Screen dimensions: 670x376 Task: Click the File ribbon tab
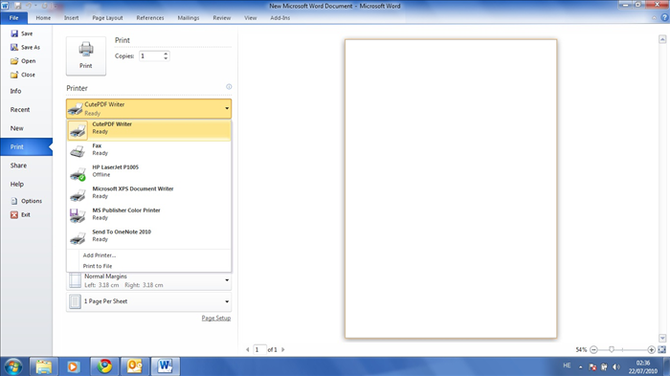(14, 18)
